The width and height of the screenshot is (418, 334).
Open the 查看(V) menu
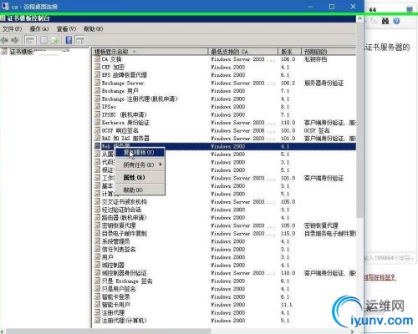tap(66, 29)
